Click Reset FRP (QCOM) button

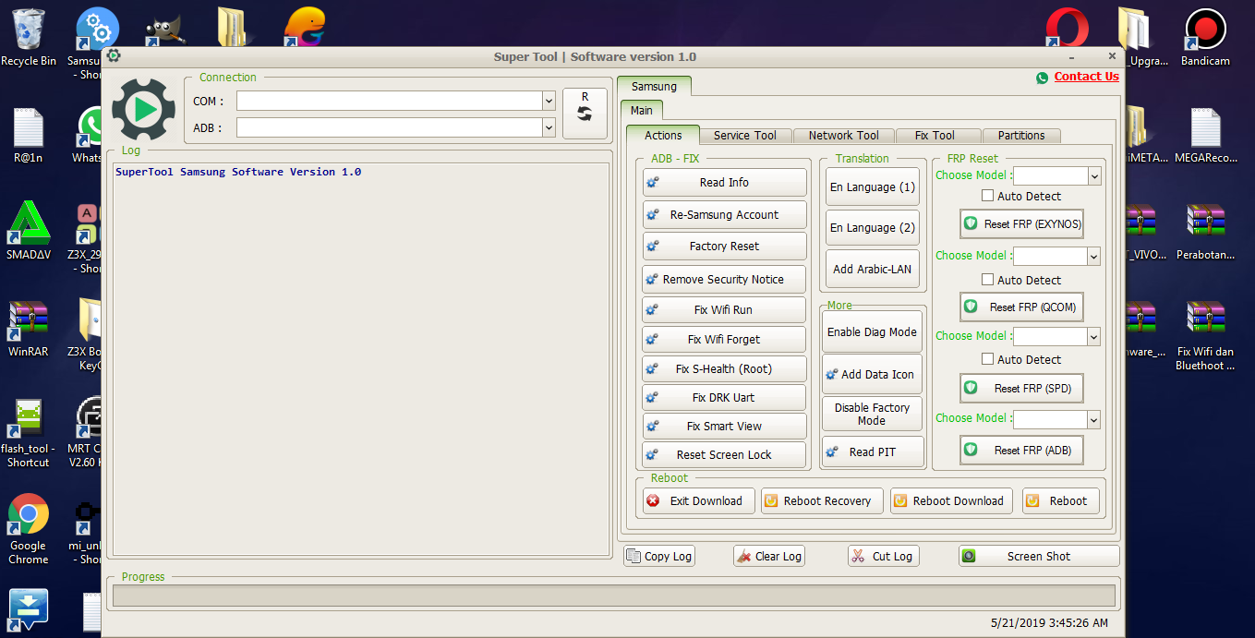click(1021, 307)
